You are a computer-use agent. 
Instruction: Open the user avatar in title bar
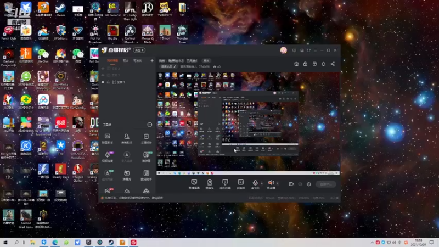(283, 50)
